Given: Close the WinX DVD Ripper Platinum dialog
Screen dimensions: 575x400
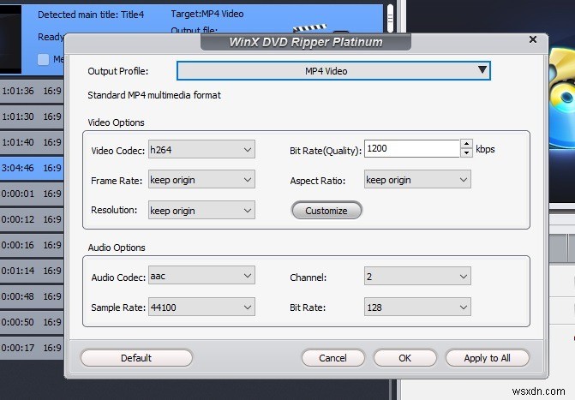Looking at the screenshot, I should [x=533, y=39].
